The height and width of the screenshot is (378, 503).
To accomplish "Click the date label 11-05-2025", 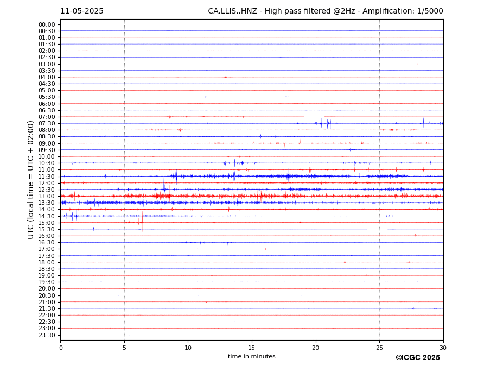I will [82, 11].
